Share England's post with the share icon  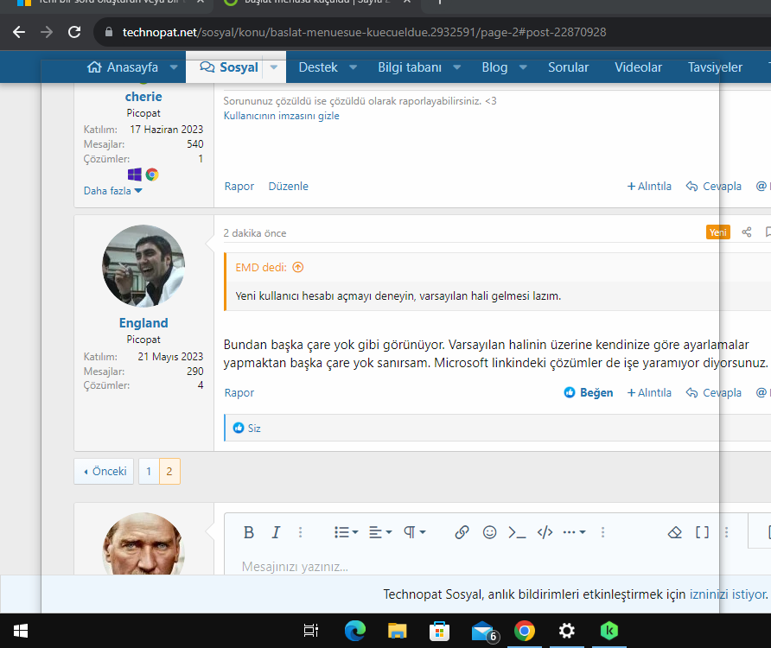pyautogui.click(x=747, y=232)
